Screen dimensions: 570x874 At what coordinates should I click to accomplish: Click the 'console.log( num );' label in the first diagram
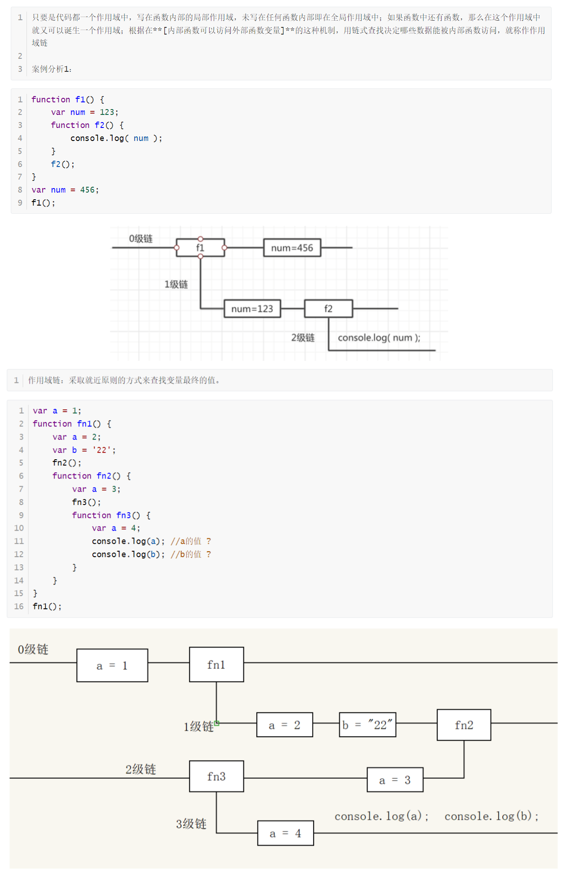(x=379, y=338)
